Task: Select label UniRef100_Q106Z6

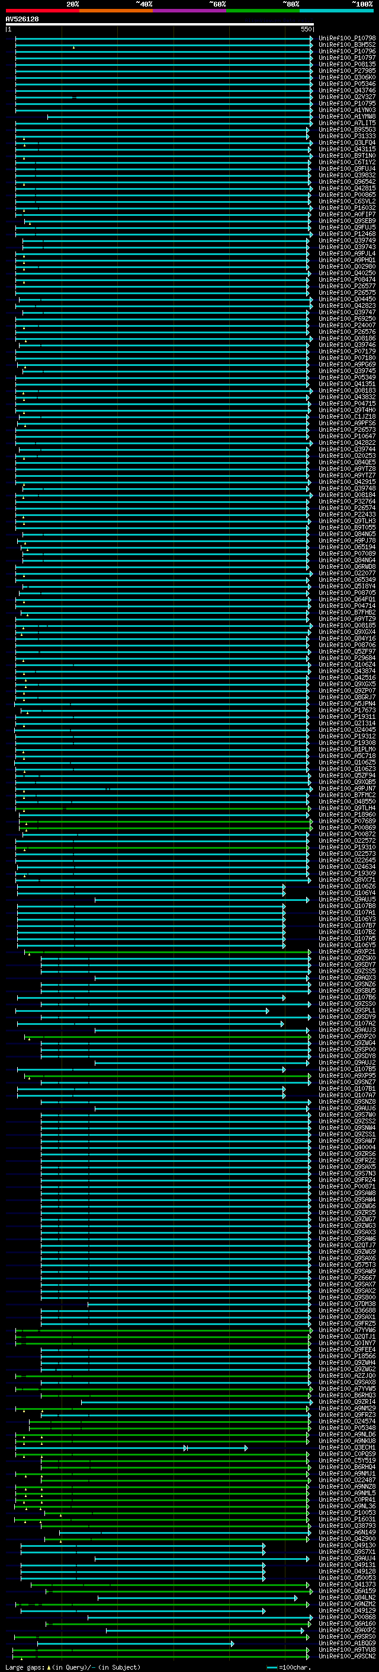Action: point(347,886)
